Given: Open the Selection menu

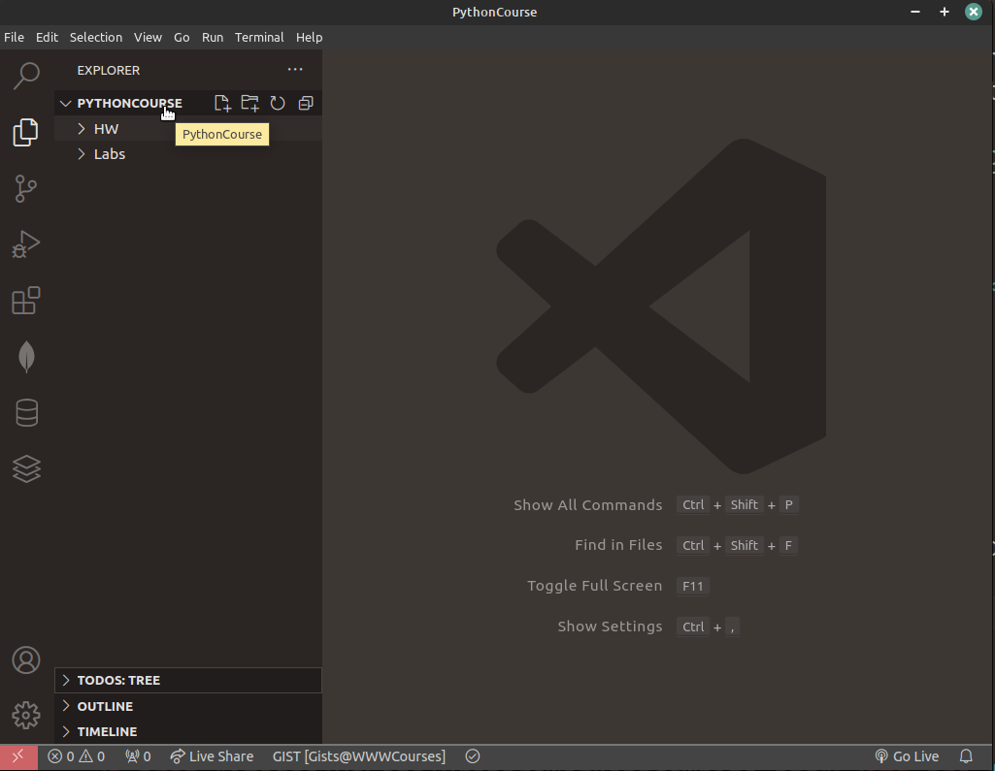Looking at the screenshot, I should (x=96, y=38).
